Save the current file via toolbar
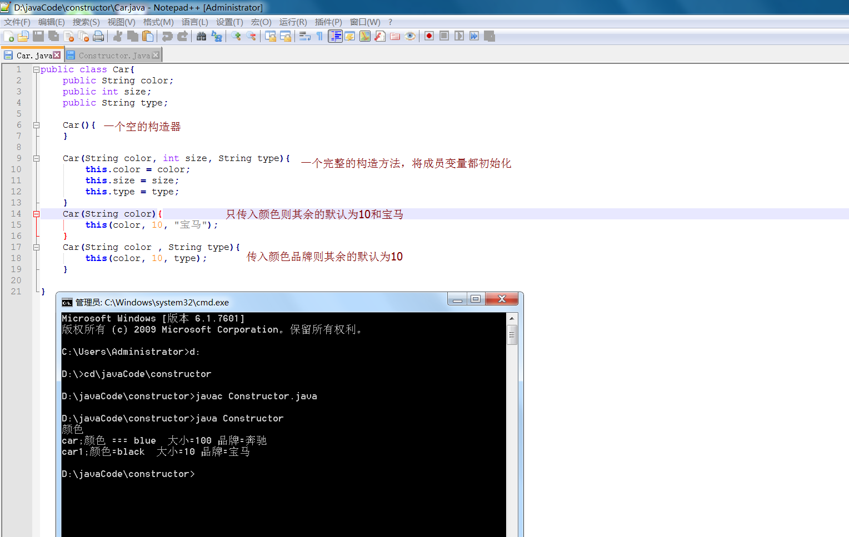 [x=38, y=36]
